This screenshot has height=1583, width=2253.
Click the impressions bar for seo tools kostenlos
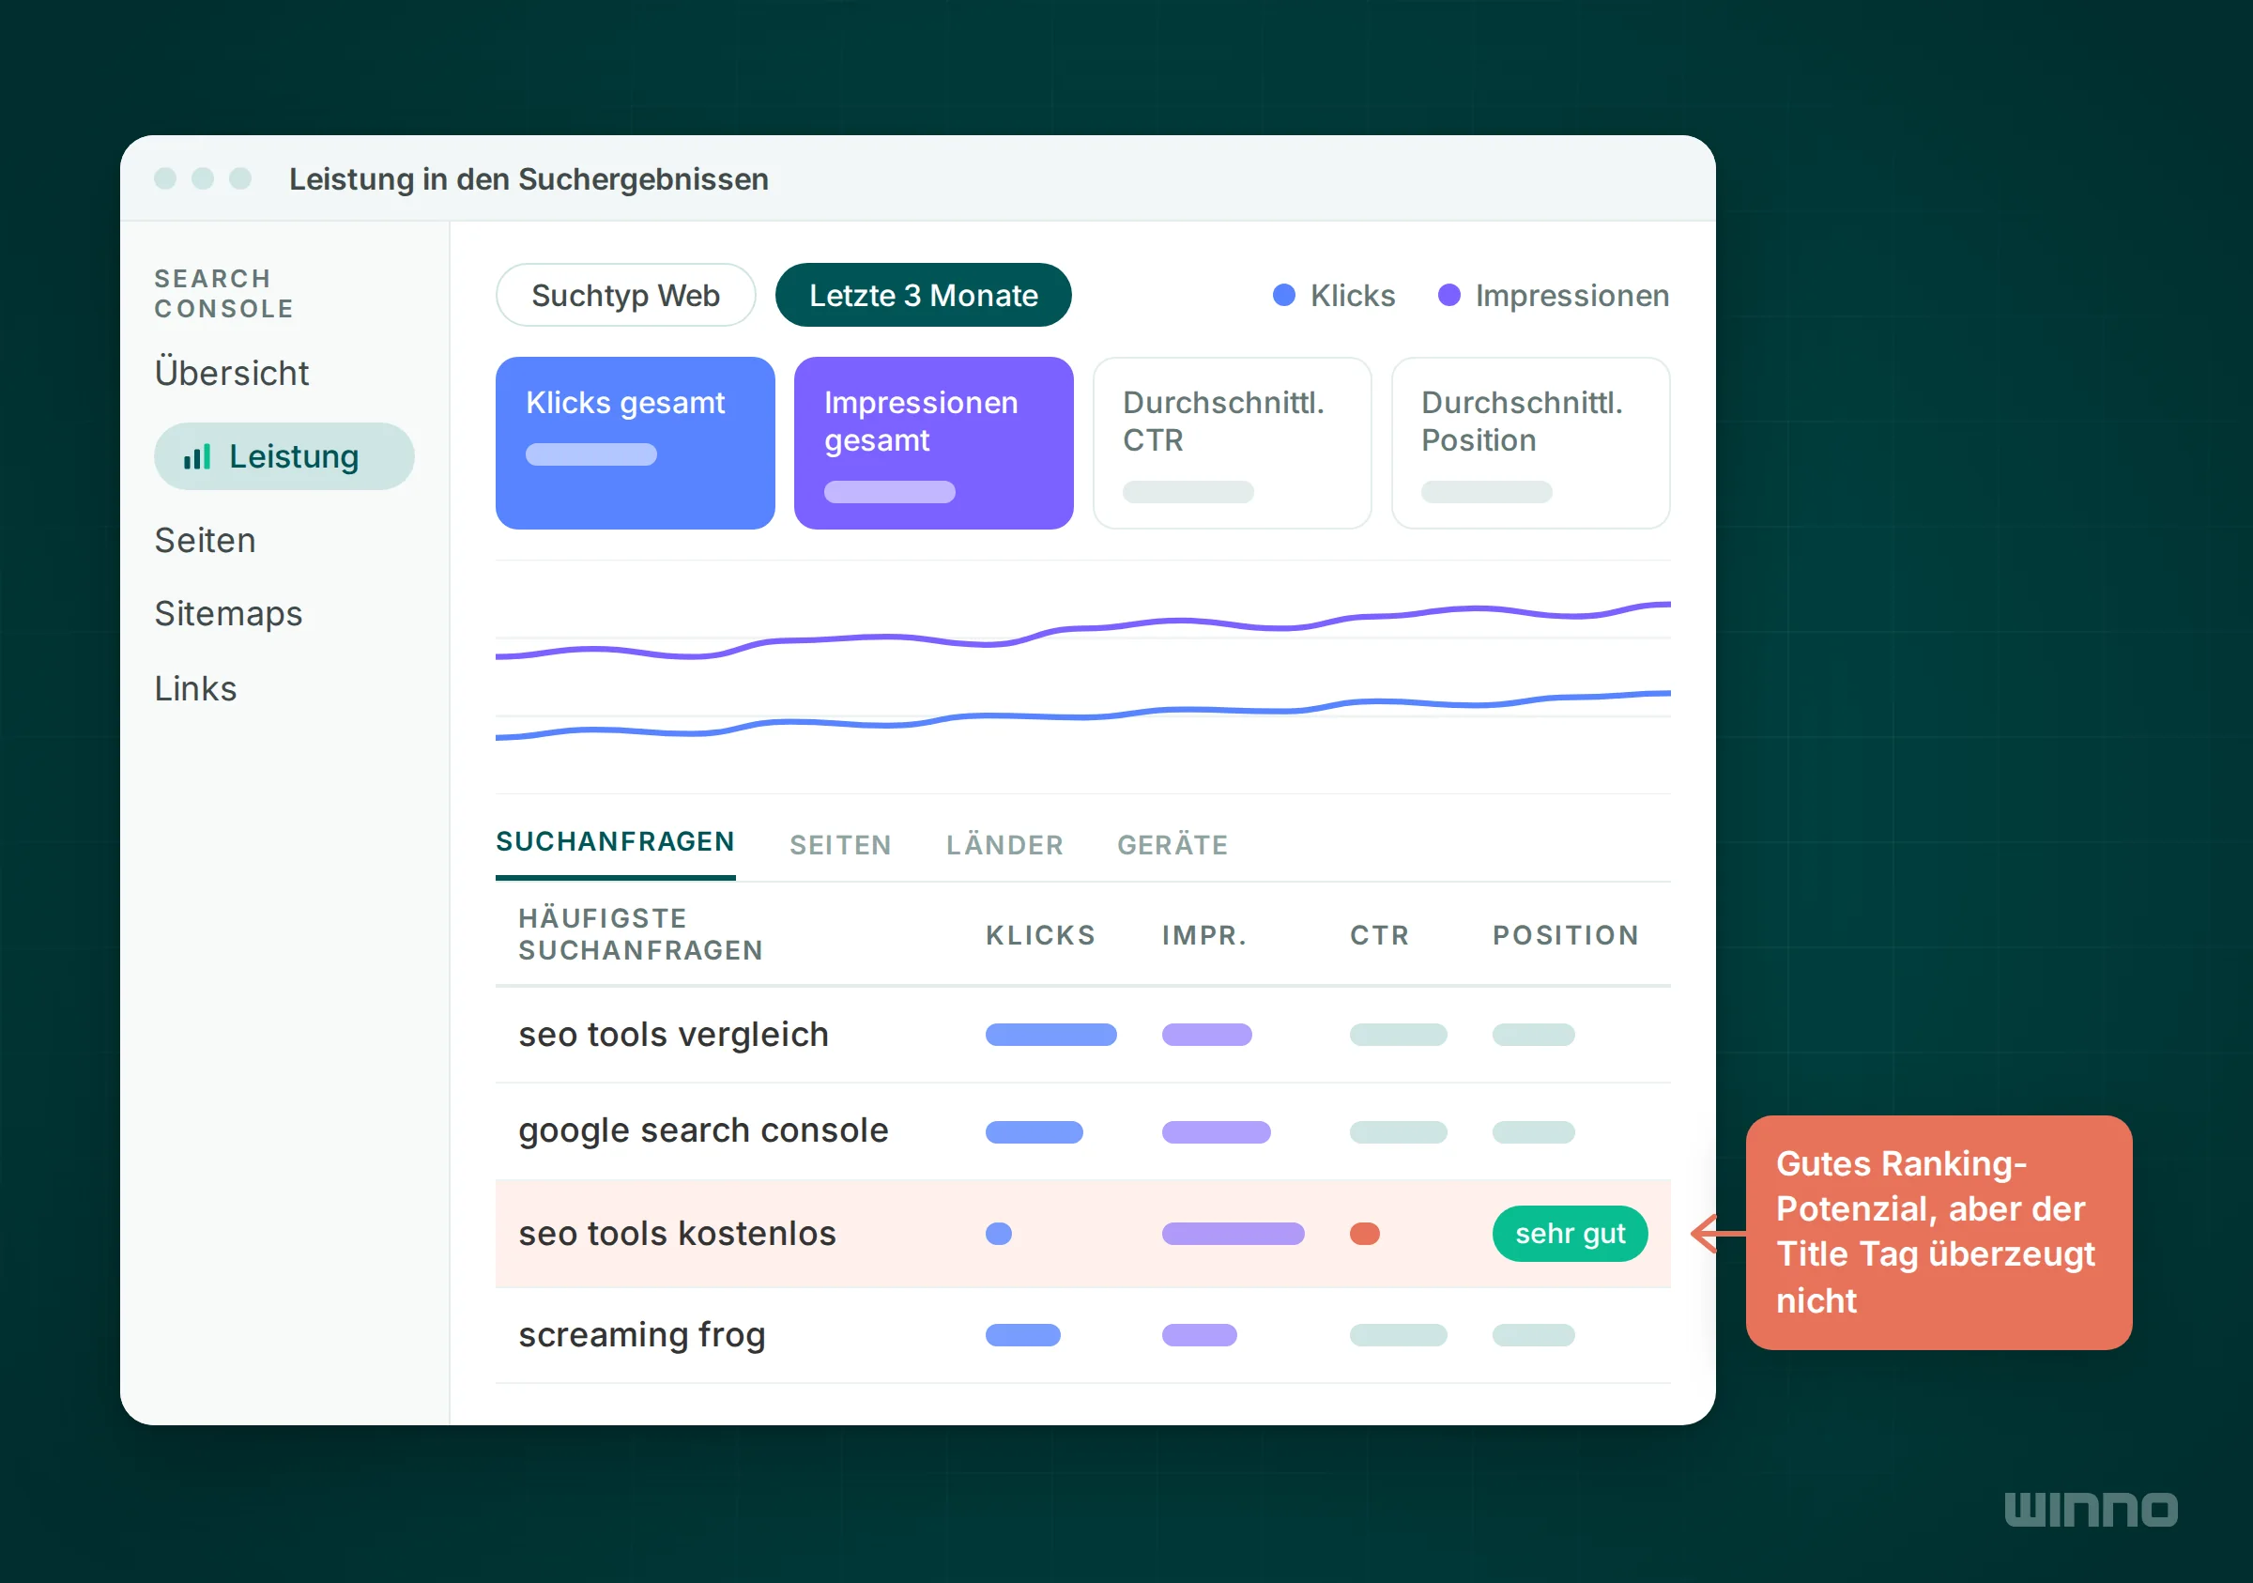coord(1233,1234)
